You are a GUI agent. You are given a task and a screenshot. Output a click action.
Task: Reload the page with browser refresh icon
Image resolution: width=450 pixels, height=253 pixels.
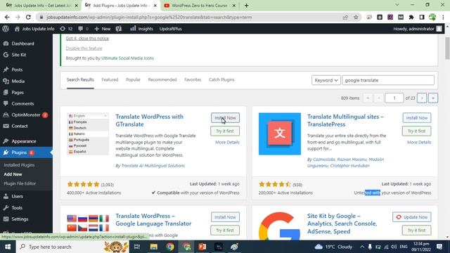[28, 17]
